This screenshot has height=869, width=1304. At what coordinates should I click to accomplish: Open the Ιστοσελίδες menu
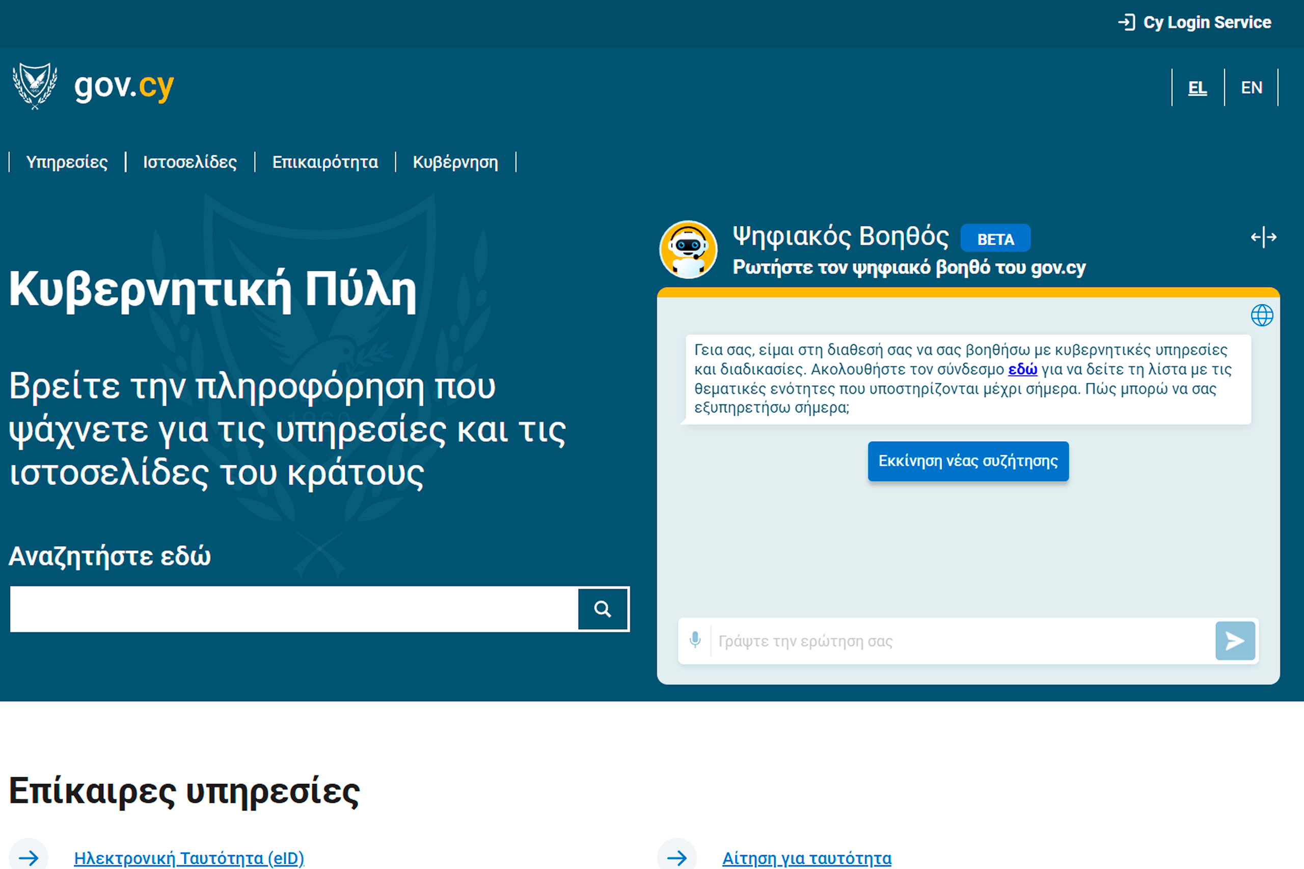[x=189, y=162]
